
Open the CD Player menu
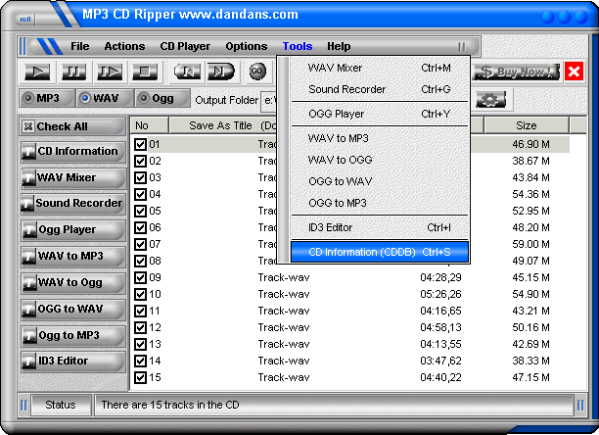point(185,46)
